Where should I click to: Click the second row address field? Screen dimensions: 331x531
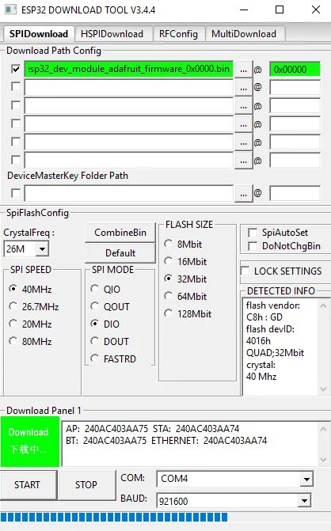[x=295, y=87]
